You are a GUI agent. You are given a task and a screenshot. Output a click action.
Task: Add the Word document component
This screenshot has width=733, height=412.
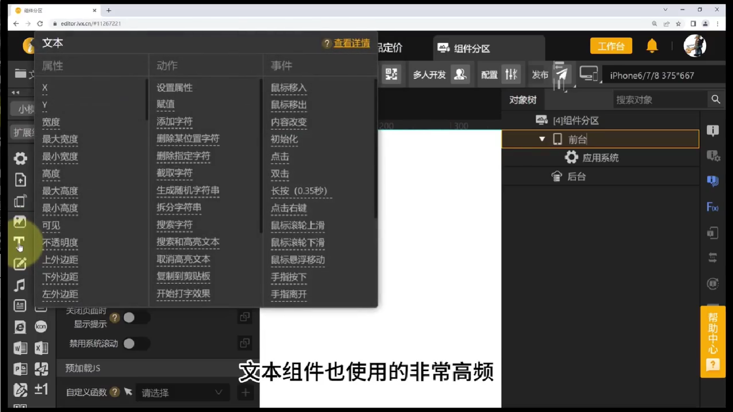pos(20,348)
